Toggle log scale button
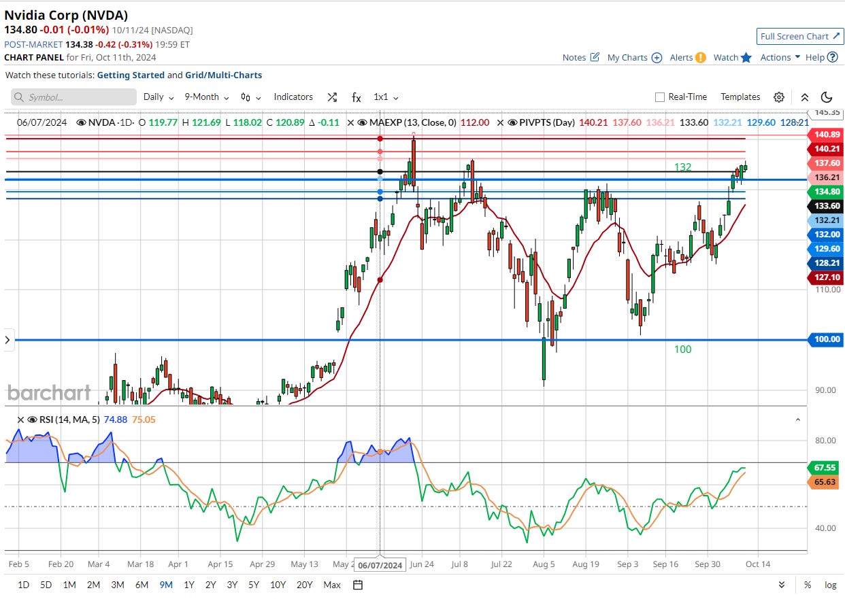The width and height of the screenshot is (845, 599). [x=830, y=585]
